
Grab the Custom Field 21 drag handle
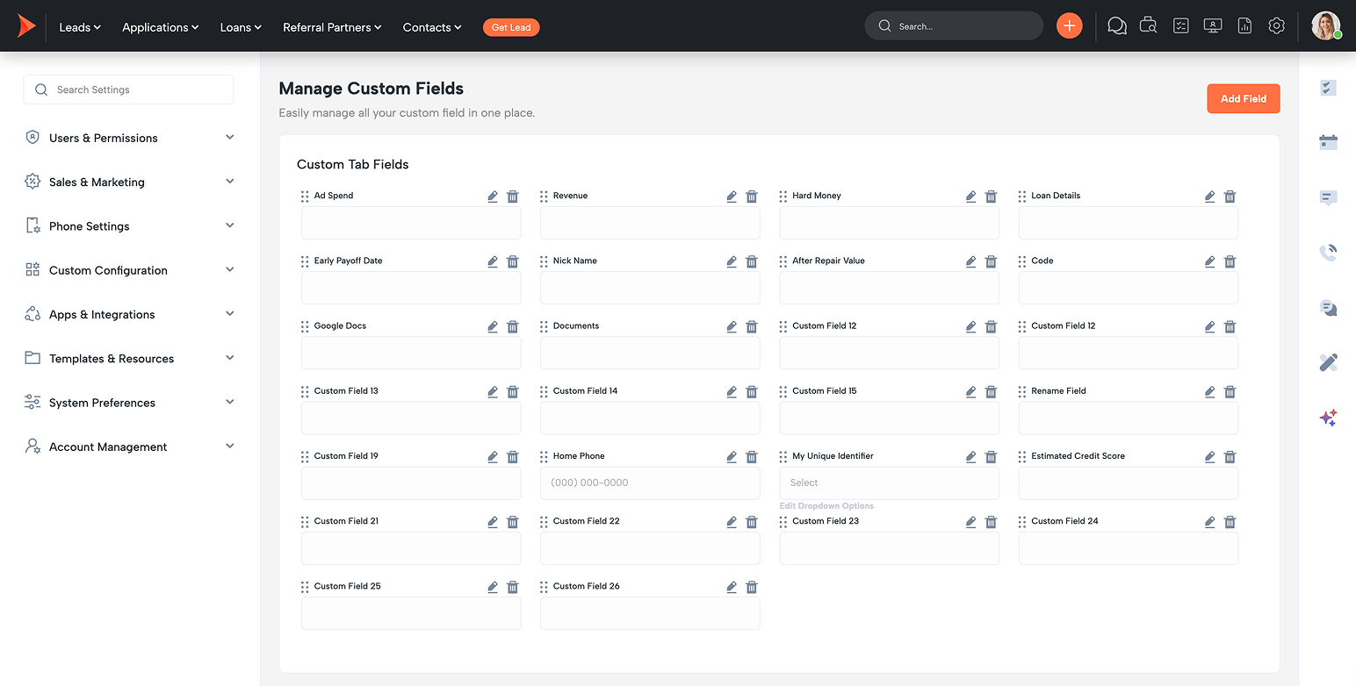(305, 522)
